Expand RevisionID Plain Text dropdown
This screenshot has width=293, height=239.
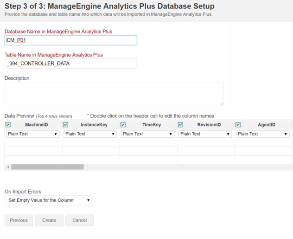click(205, 134)
